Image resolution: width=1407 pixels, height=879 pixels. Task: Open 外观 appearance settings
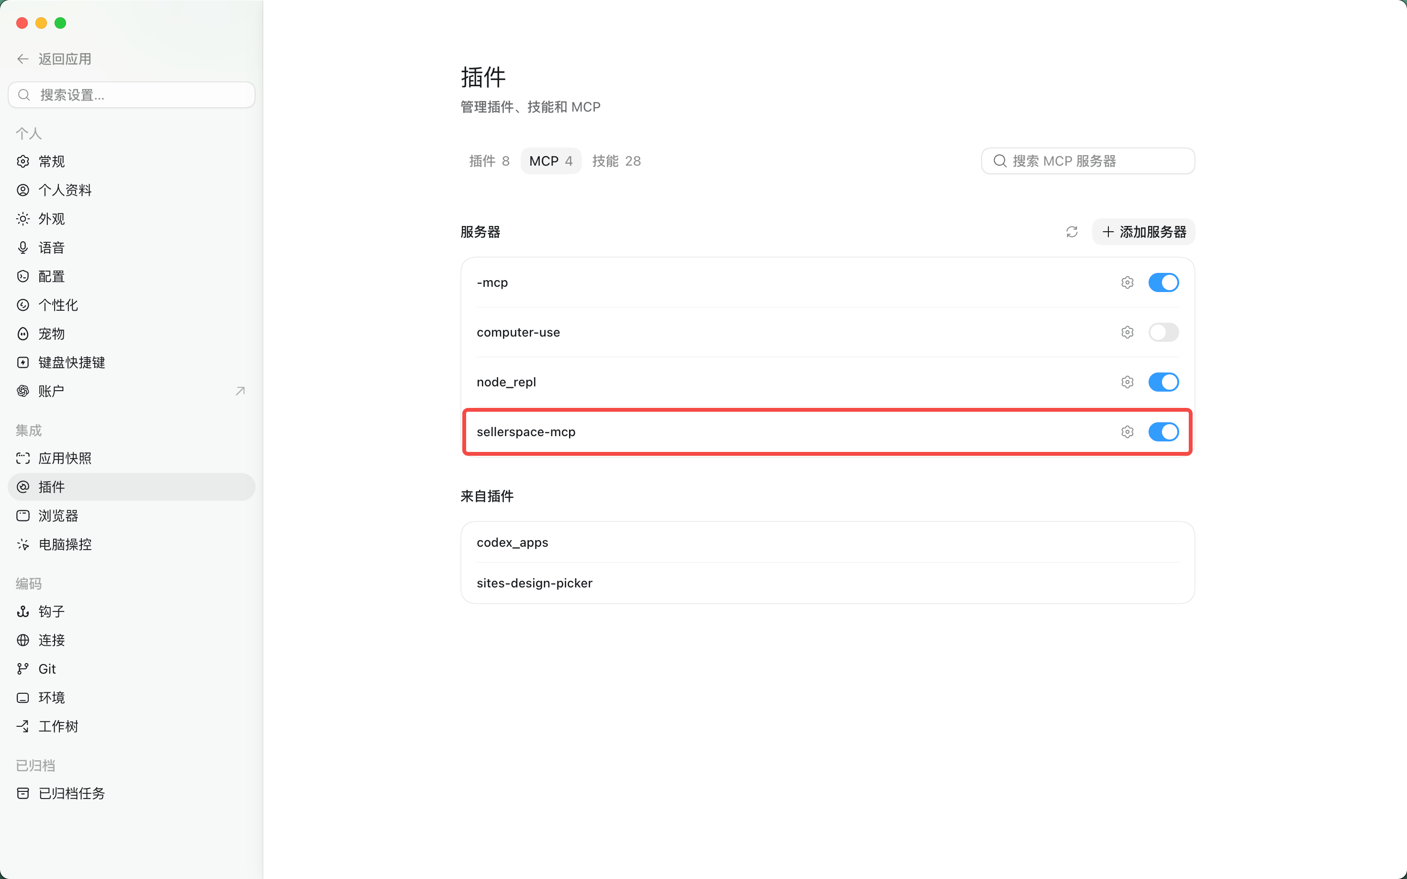tap(131, 219)
